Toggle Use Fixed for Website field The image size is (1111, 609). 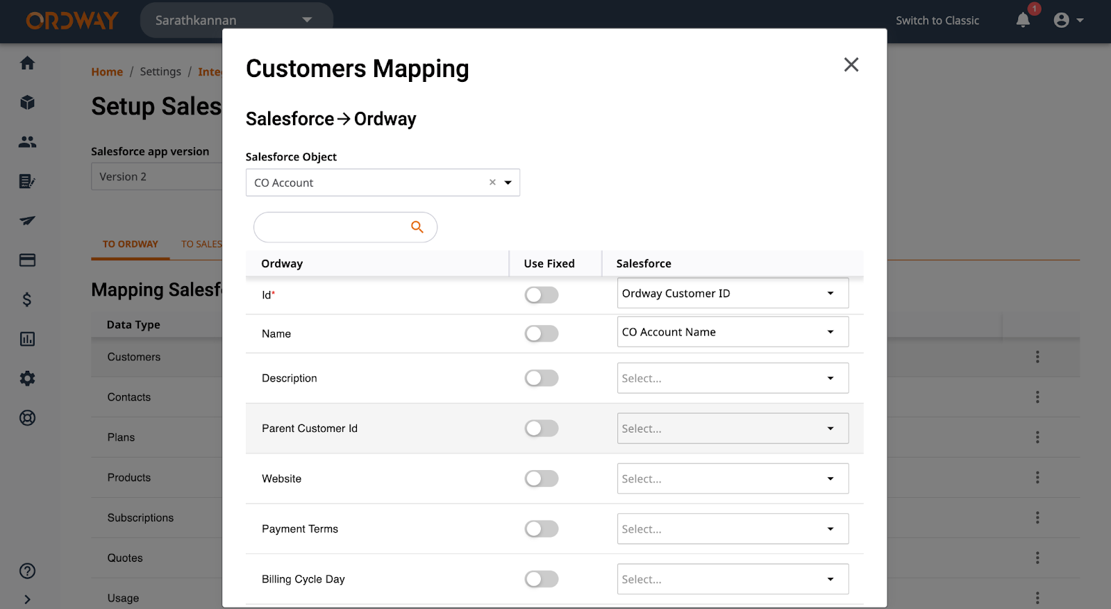pos(542,479)
